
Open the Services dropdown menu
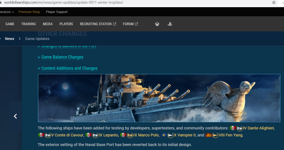pyautogui.click(x=7, y=12)
